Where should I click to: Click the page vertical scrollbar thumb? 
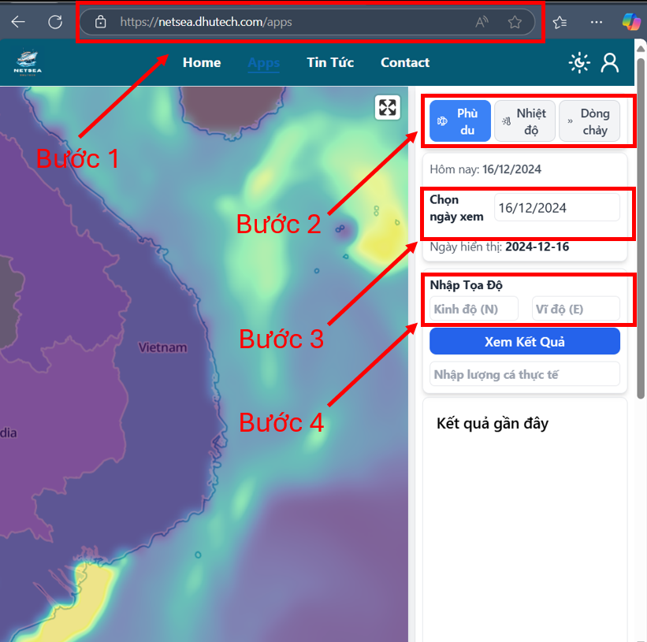click(641, 228)
